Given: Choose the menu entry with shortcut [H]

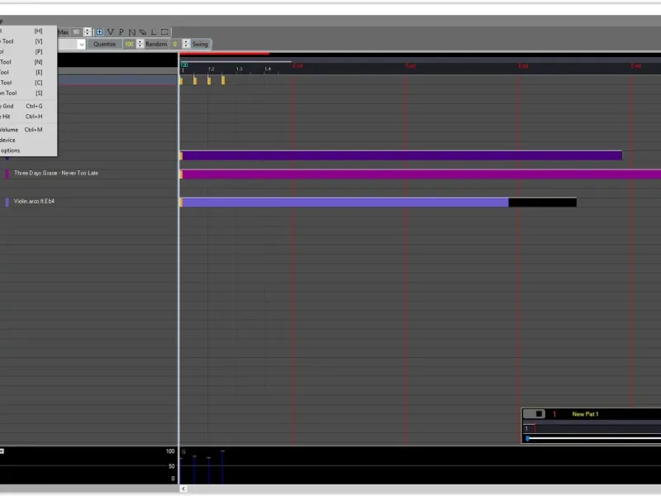Looking at the screenshot, I should pos(28,31).
